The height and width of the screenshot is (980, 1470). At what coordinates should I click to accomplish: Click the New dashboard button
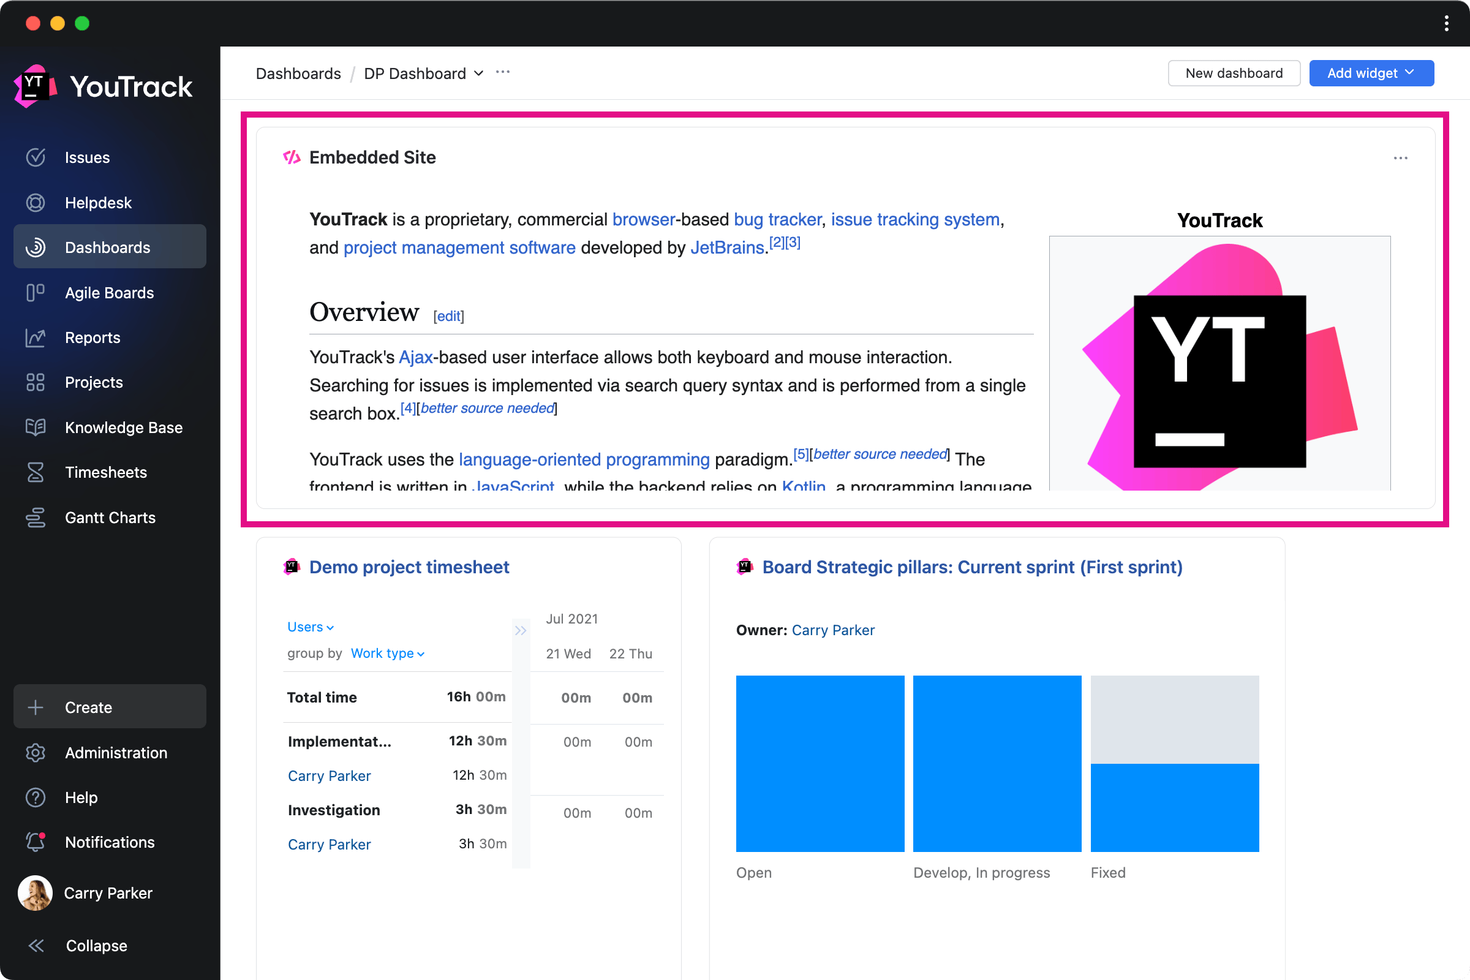coord(1233,73)
